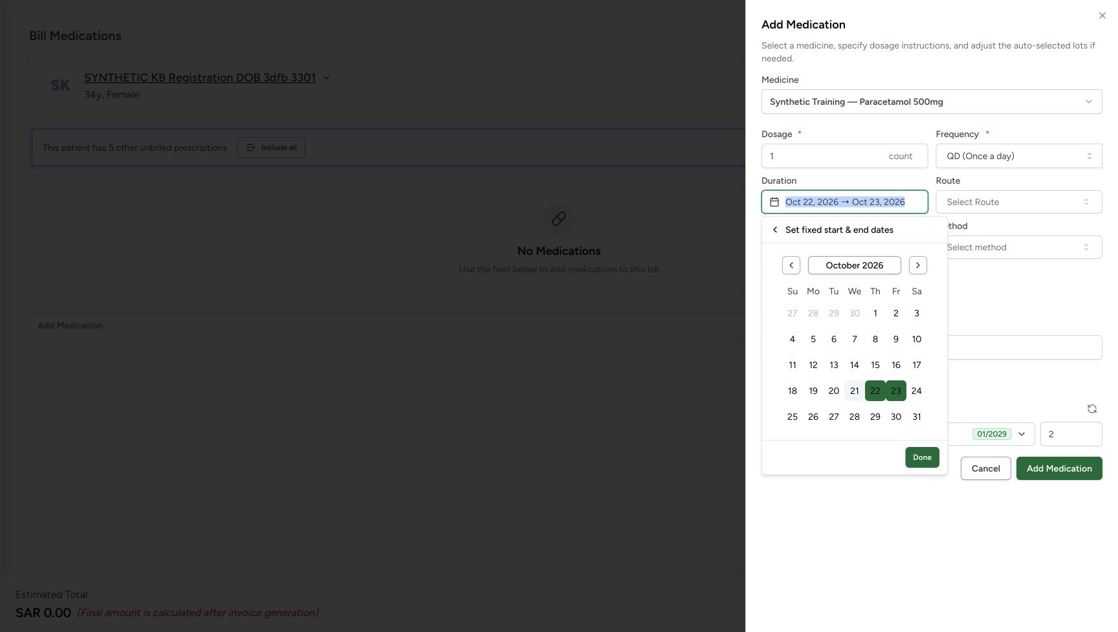Click Done in the date picker
This screenshot has width=1118, height=632.
(x=922, y=457)
